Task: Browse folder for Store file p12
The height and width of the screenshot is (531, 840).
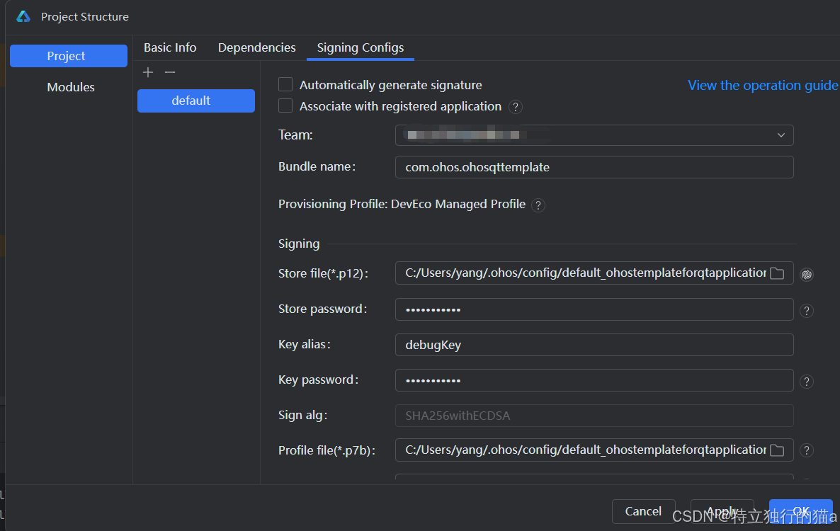Action: (777, 273)
